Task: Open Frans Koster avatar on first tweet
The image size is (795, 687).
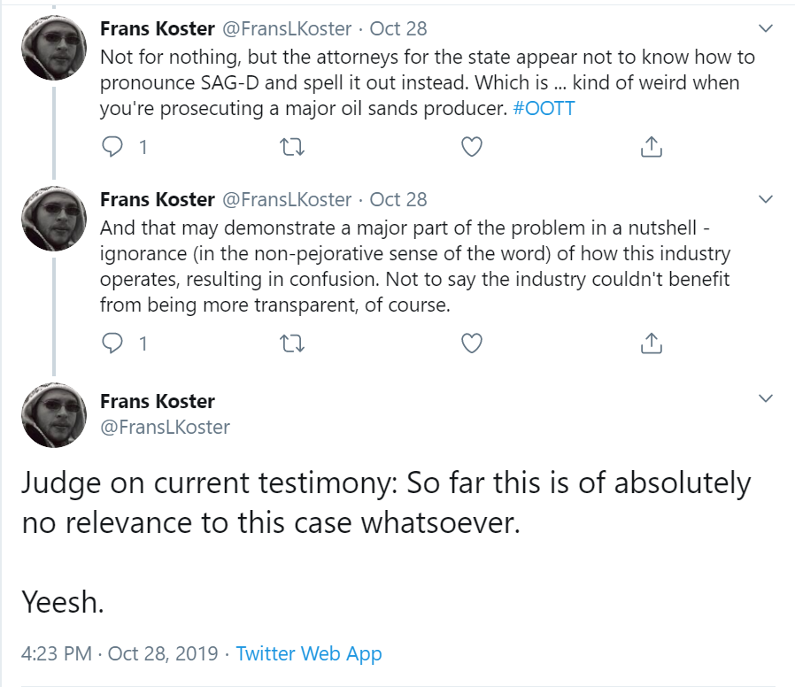Action: point(53,48)
